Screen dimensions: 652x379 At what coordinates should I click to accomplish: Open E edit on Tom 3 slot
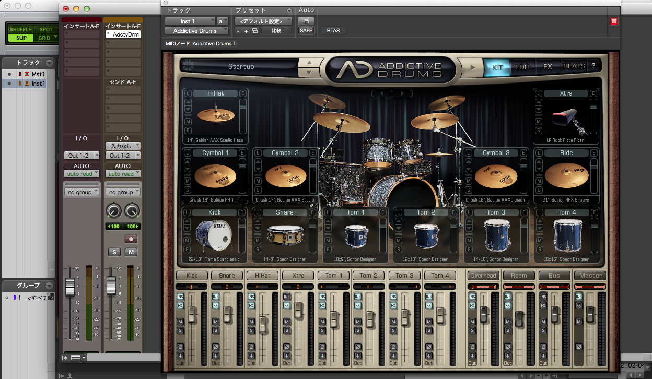523,212
